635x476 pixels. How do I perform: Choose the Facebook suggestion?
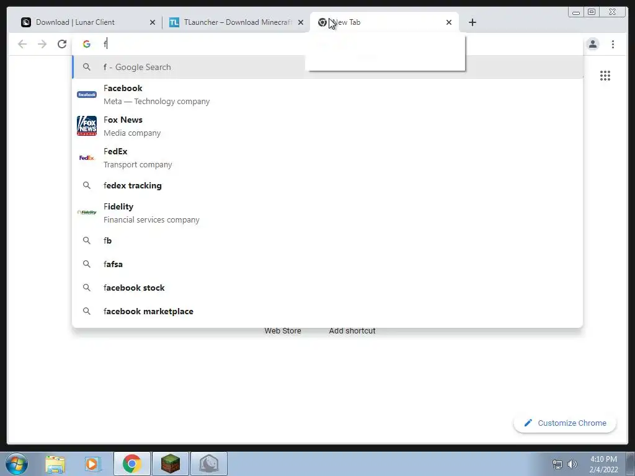327,94
